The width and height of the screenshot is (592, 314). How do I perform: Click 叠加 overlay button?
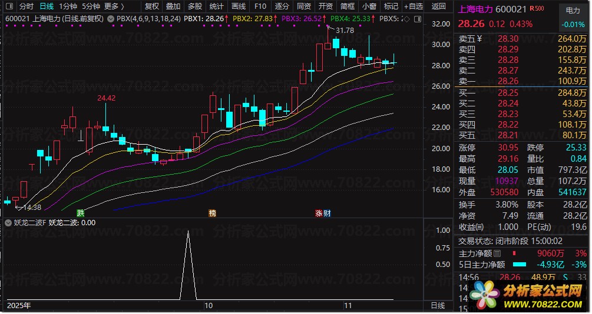click(x=173, y=6)
